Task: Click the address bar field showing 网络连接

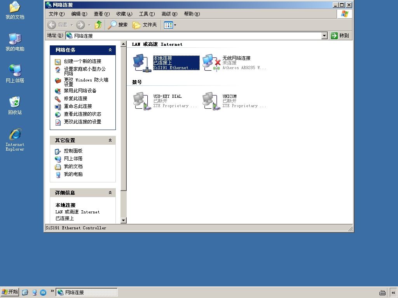Action: pos(194,36)
